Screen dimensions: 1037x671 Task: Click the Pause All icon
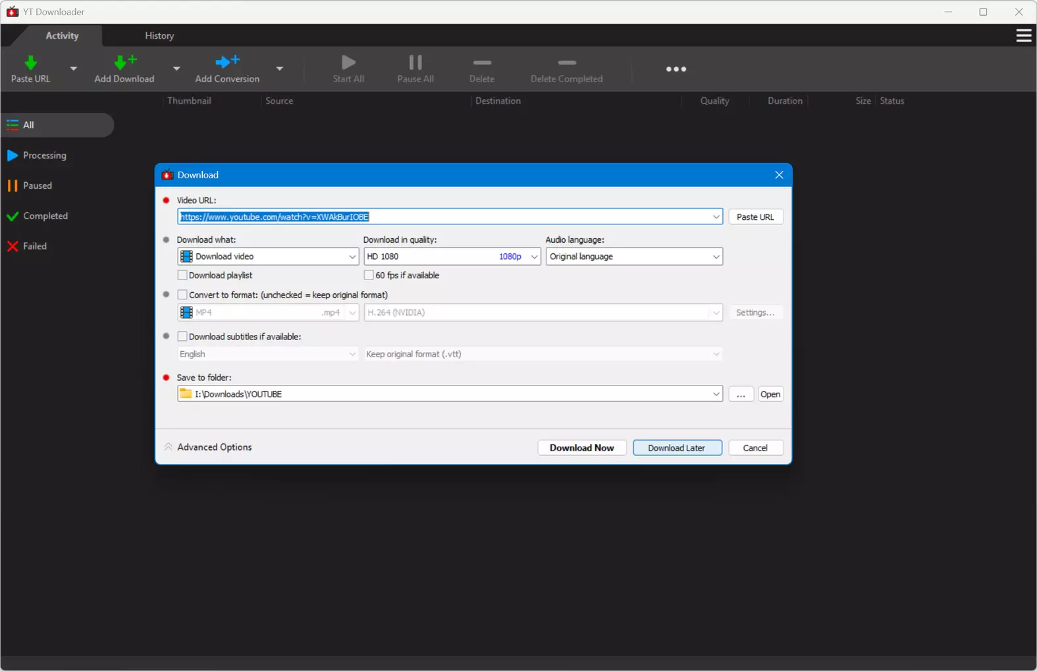[415, 62]
